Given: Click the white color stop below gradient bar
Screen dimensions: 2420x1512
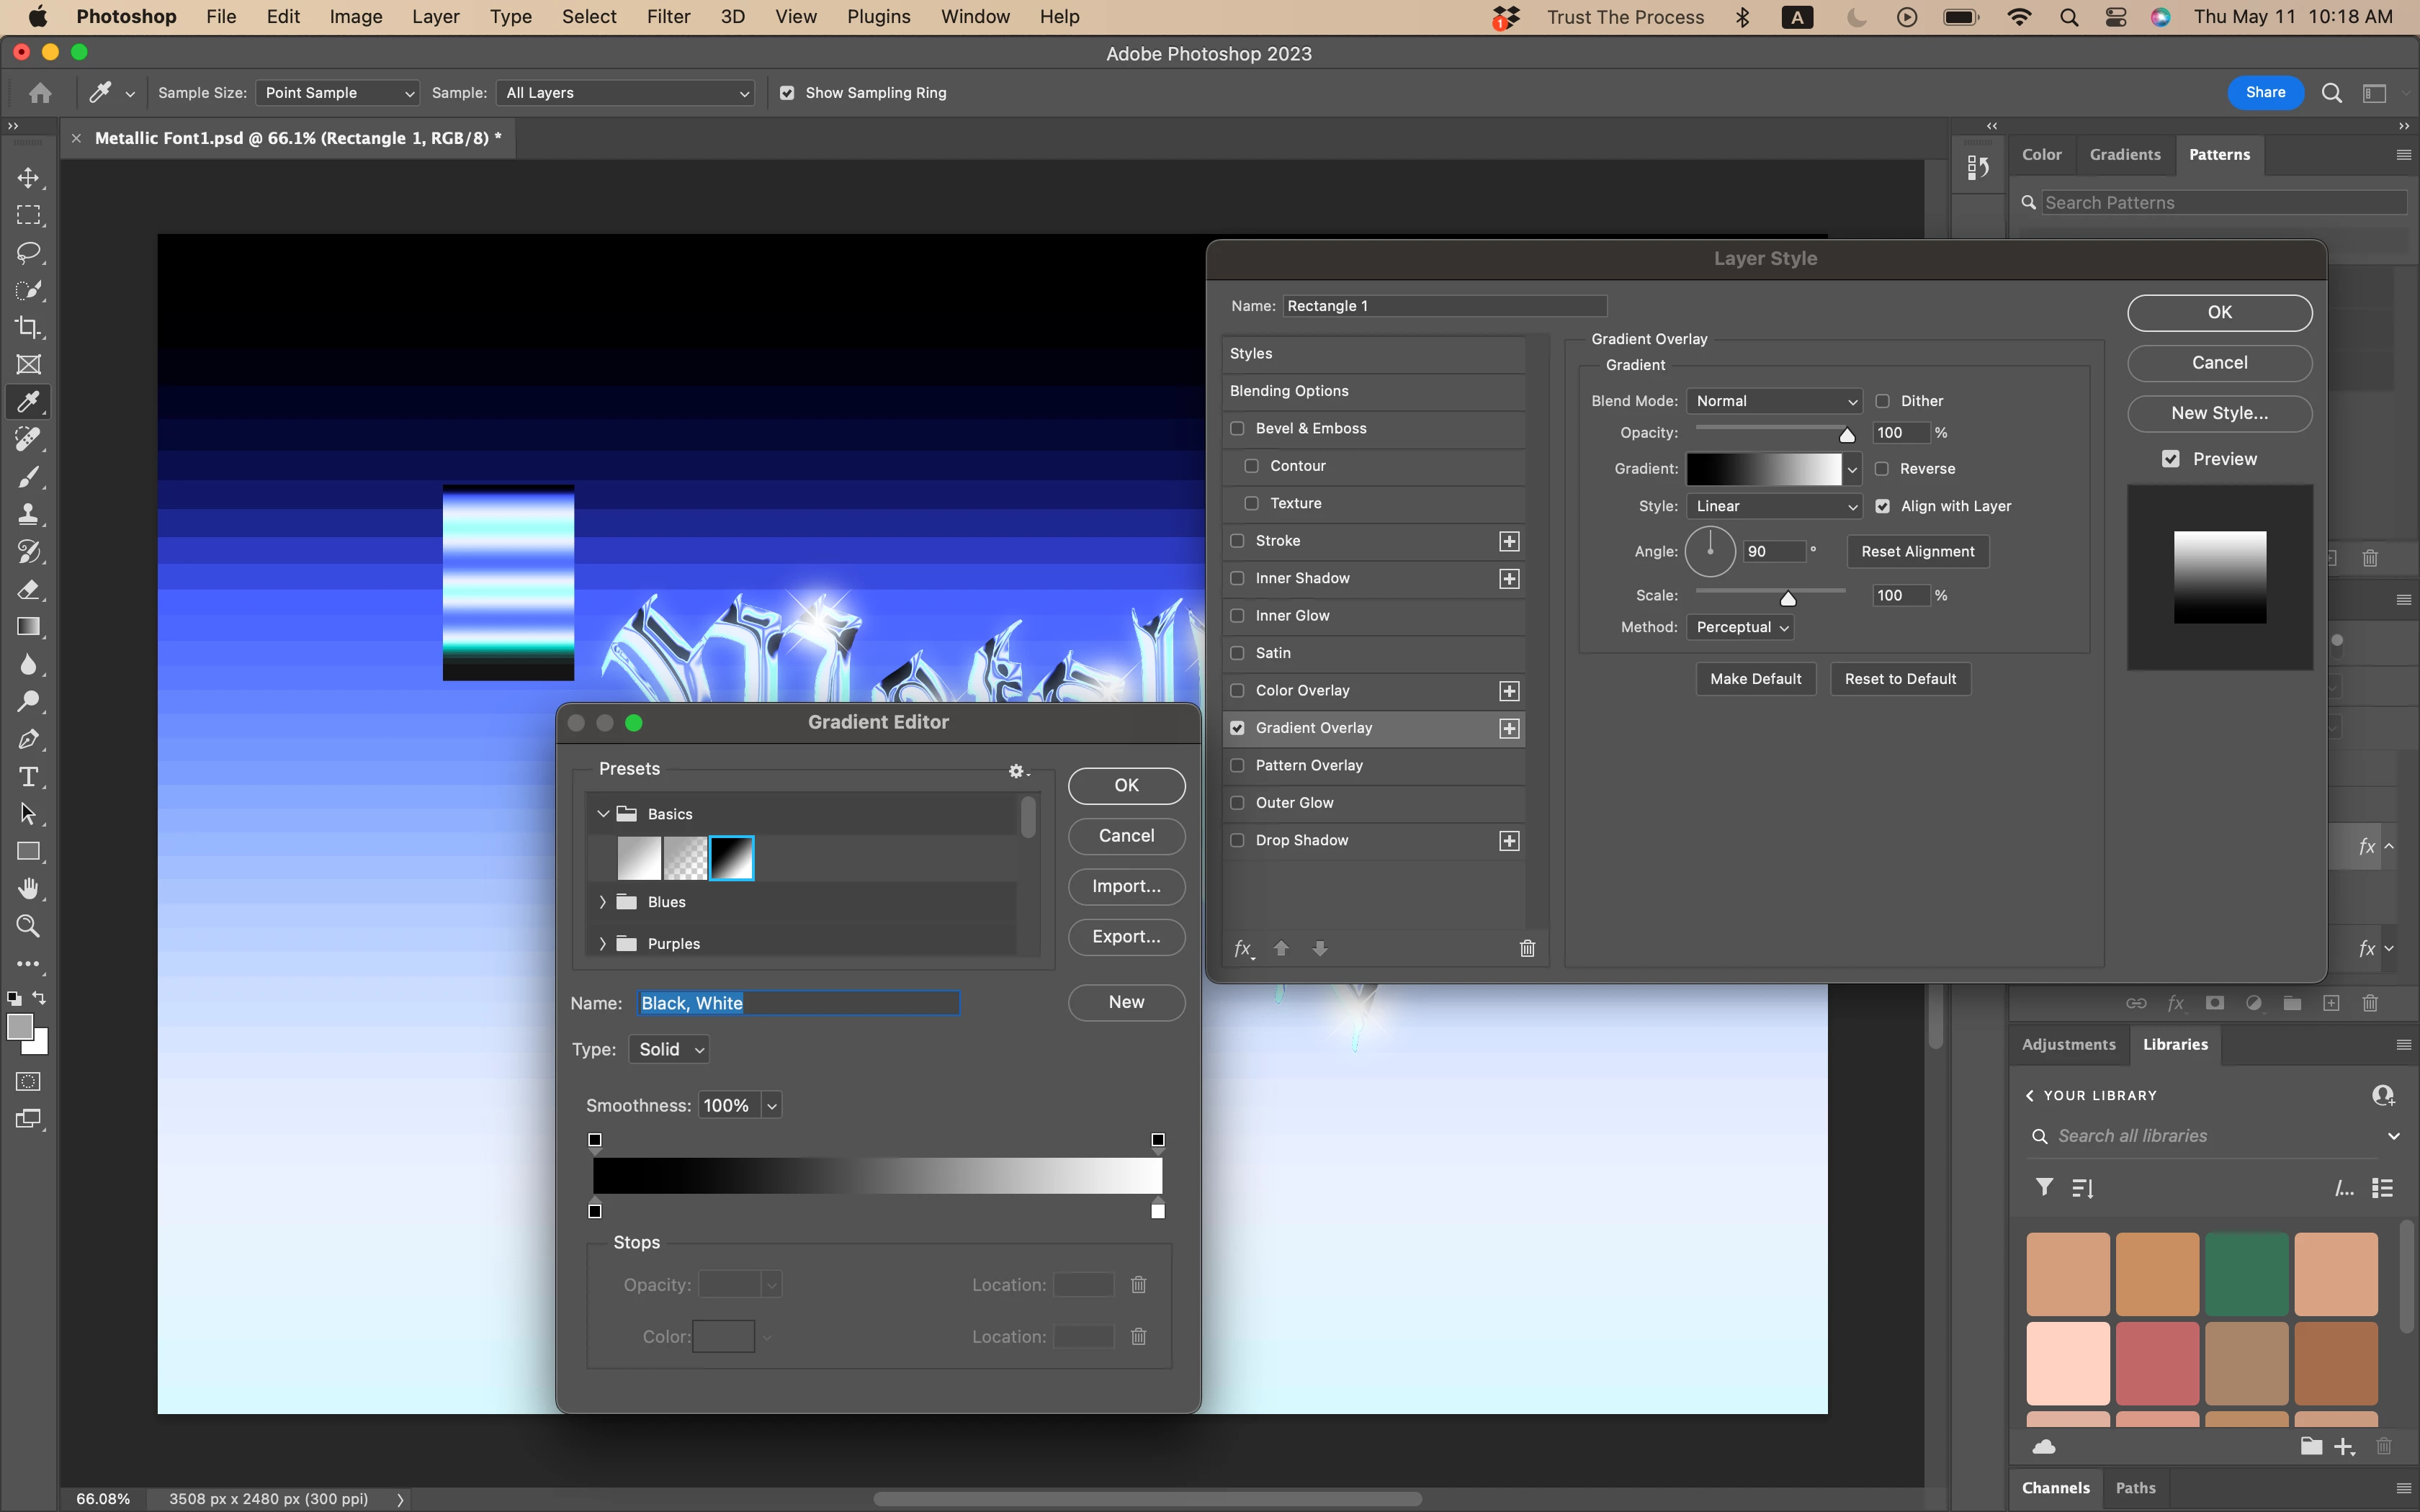Looking at the screenshot, I should (x=1158, y=1211).
